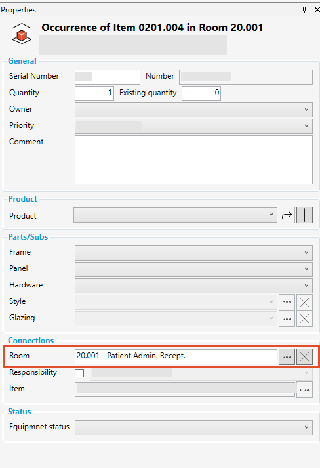The image size is (320, 468).
Task: Toggle the Responsibility checkbox
Action: (79, 373)
